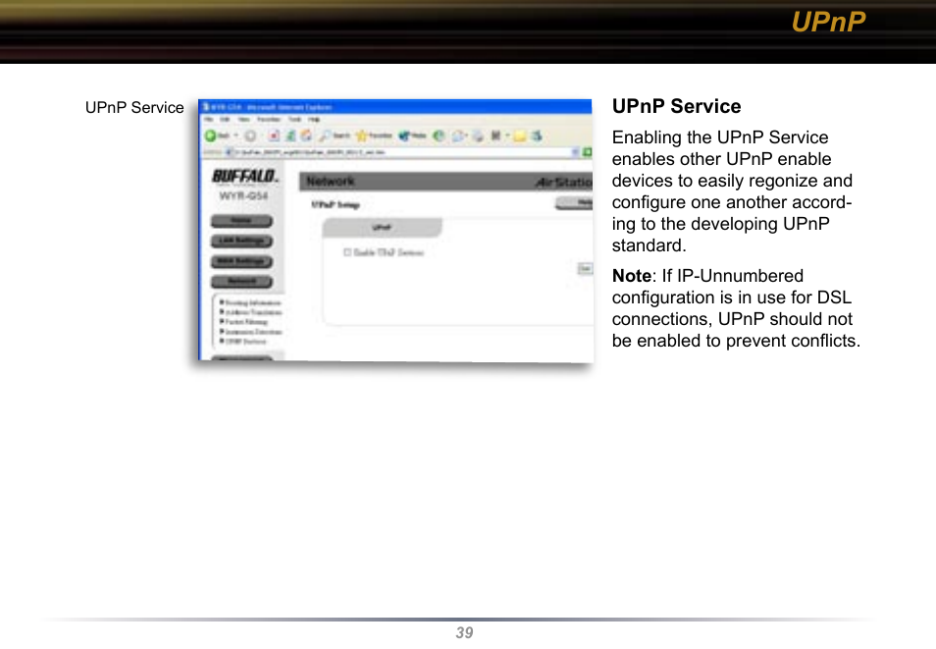This screenshot has width=936, height=649.
Task: Open the Search magnifier toolbar button
Action: [335, 135]
